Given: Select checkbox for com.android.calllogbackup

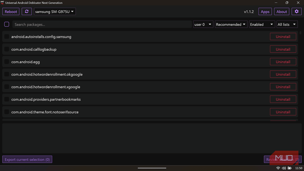Looking at the screenshot, I should [6, 49].
